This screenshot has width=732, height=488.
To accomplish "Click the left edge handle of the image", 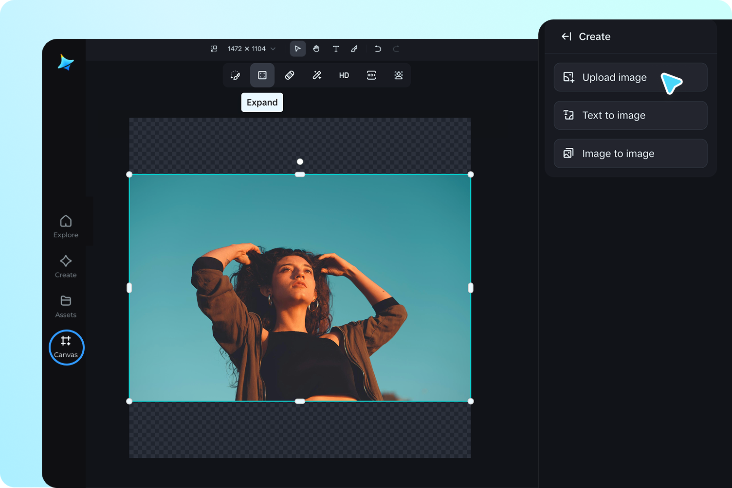I will click(129, 288).
